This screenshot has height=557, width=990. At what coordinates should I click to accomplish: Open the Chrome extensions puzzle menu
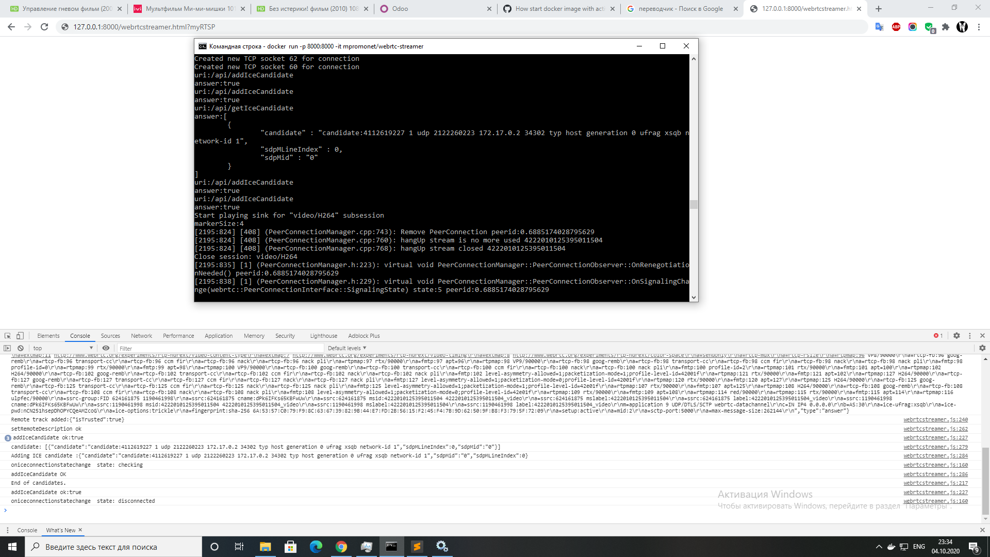pos(946,27)
